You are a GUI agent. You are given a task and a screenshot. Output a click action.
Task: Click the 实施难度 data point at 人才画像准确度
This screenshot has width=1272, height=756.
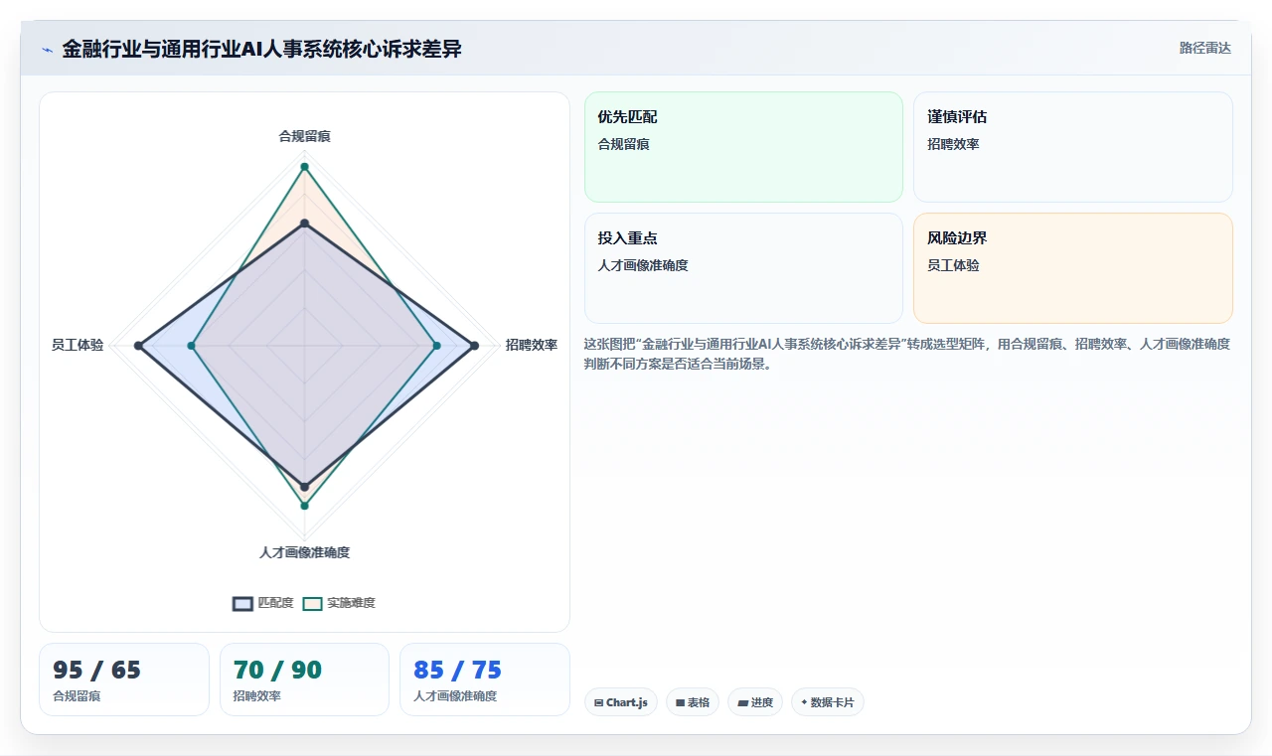point(305,506)
